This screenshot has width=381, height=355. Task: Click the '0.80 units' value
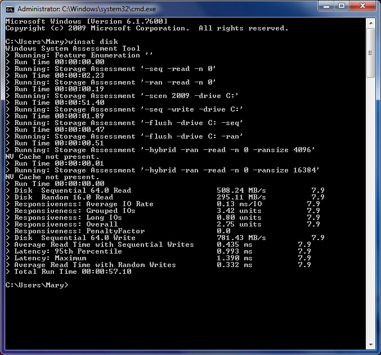coord(239,218)
